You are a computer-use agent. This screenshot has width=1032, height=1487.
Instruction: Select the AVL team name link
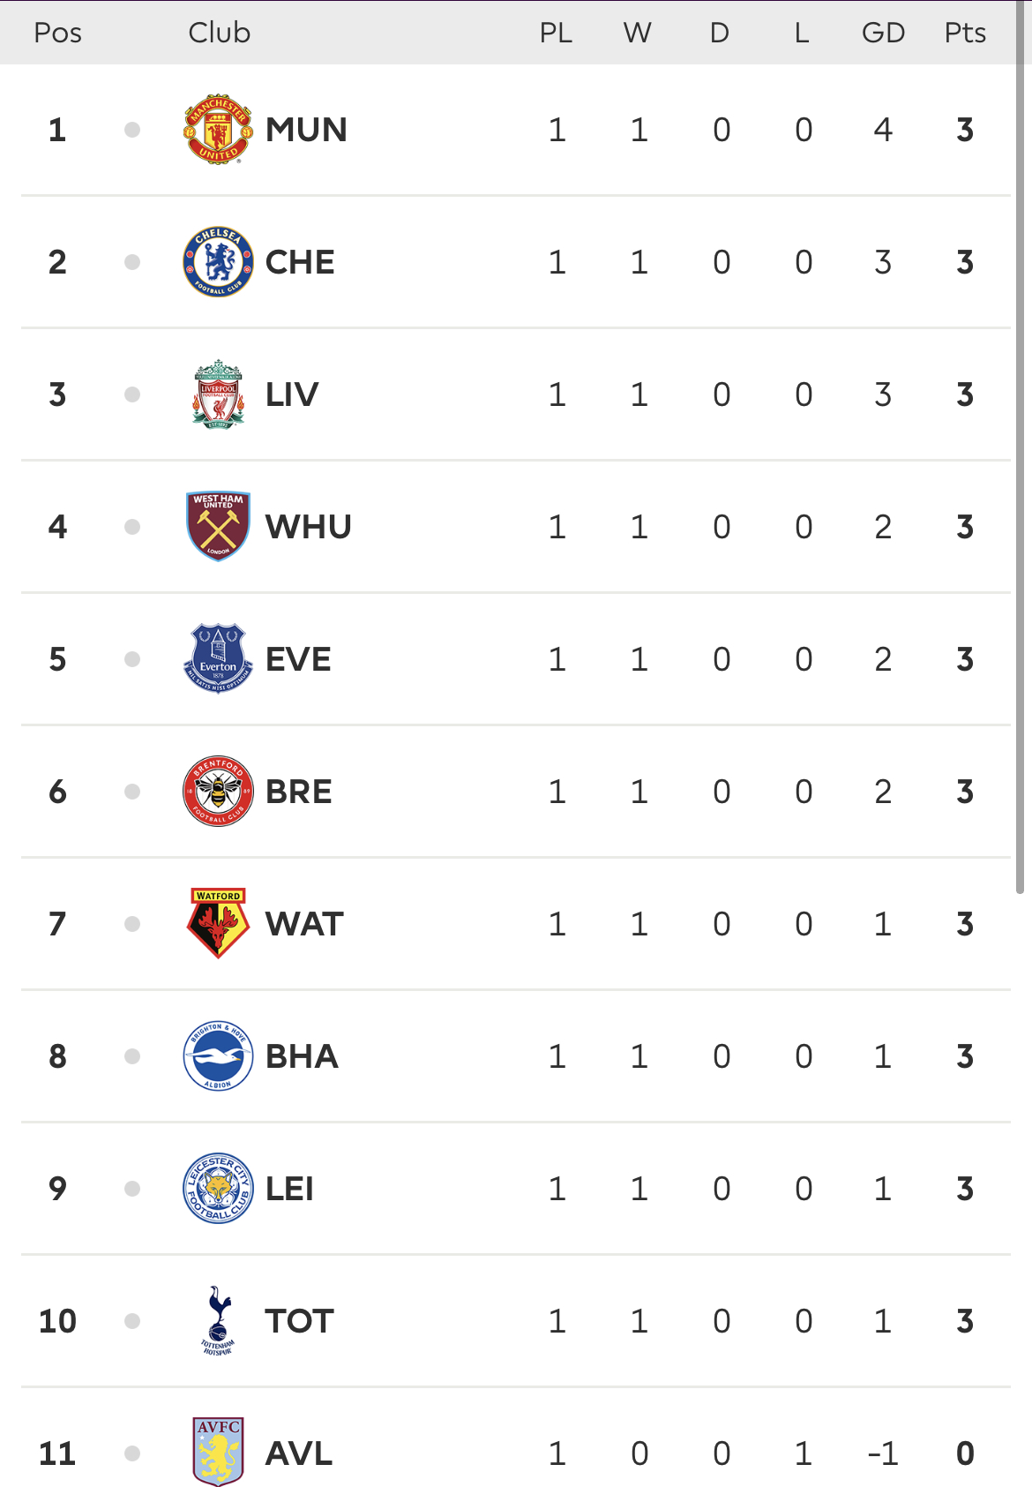(x=299, y=1453)
